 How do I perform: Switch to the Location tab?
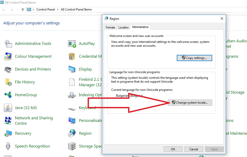click(x=123, y=27)
